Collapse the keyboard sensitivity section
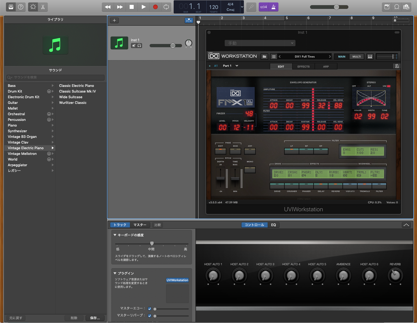The height and width of the screenshot is (323, 417). click(115, 235)
